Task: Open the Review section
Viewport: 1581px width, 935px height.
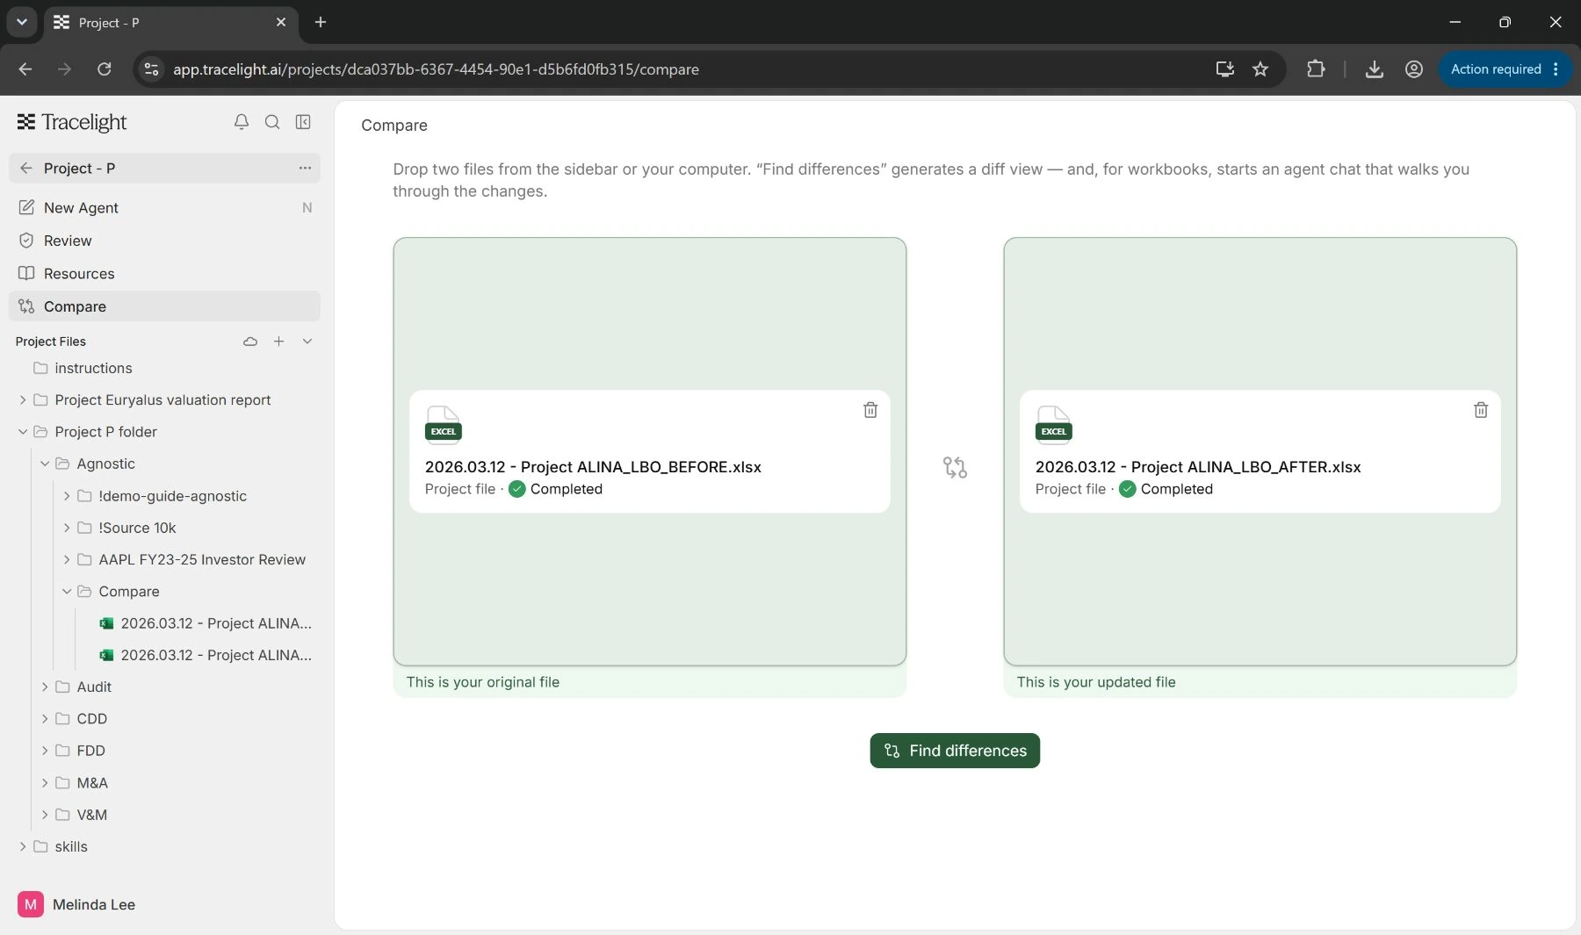Action: [x=164, y=241]
